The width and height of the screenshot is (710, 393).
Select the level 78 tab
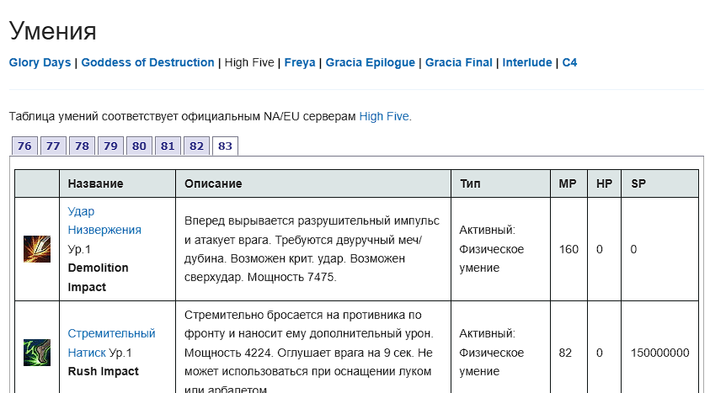coord(82,146)
